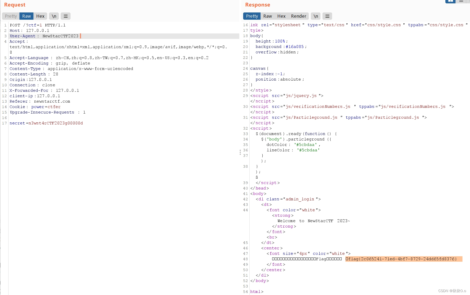Click the Referer: newstarctf.com header

pyautogui.click(x=40, y=101)
